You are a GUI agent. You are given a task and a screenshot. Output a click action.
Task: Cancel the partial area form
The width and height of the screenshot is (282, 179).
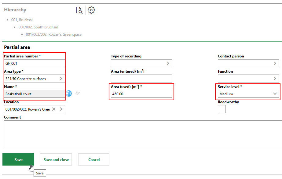click(x=94, y=159)
